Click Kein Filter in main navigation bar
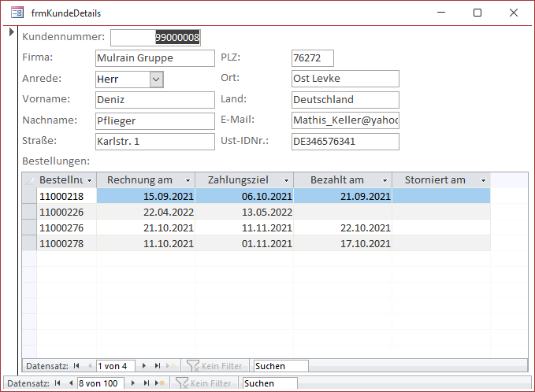This screenshot has height=392, width=535. pos(203,383)
